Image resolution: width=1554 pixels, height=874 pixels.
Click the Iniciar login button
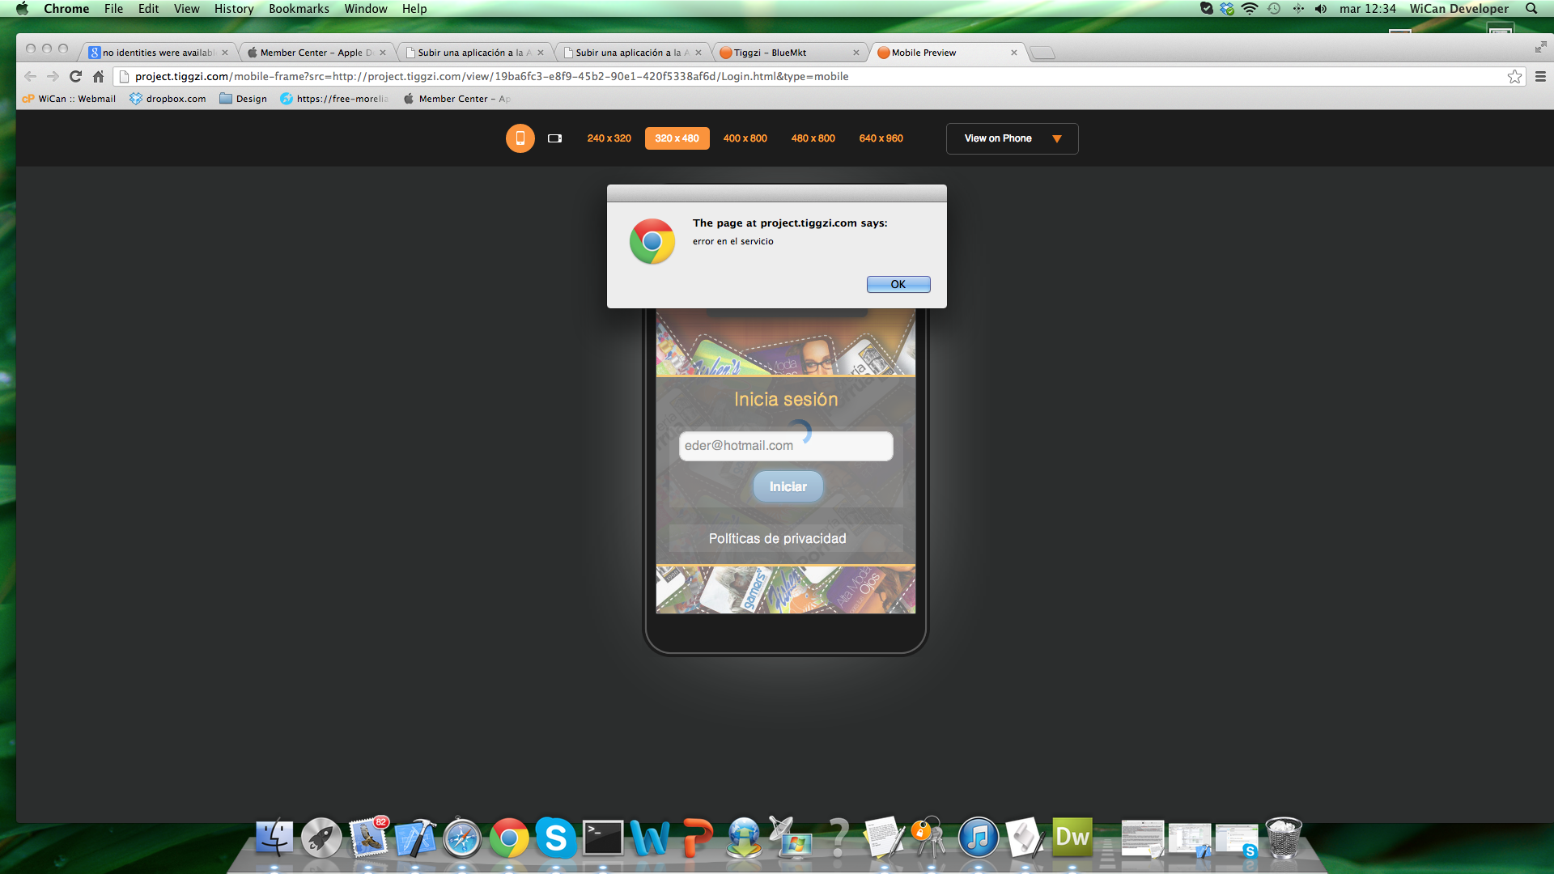pyautogui.click(x=788, y=486)
